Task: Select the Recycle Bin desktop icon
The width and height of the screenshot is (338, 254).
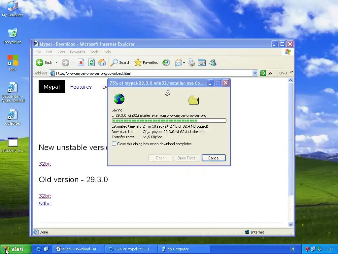Action: click(x=13, y=36)
